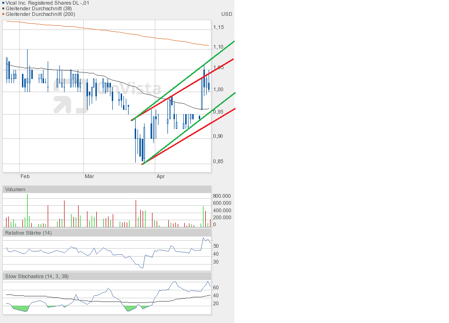Click the RSI axis value 30
449x323 pixels.
point(216,262)
